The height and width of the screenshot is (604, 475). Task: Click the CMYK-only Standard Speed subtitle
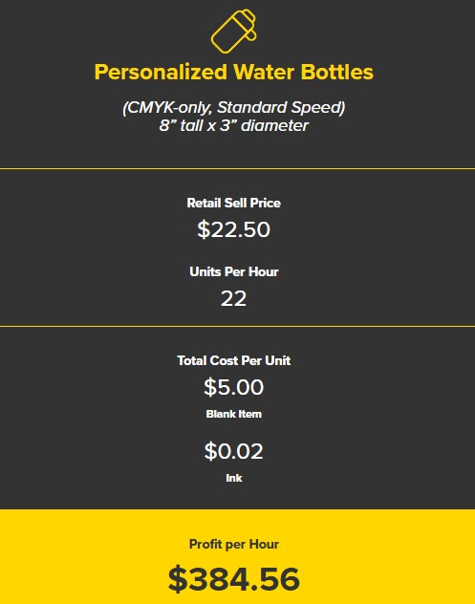point(234,107)
